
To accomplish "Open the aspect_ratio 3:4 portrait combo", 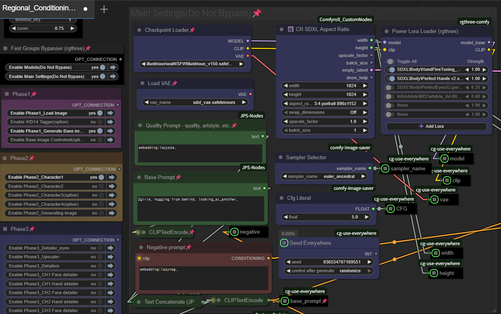I will [325, 103].
